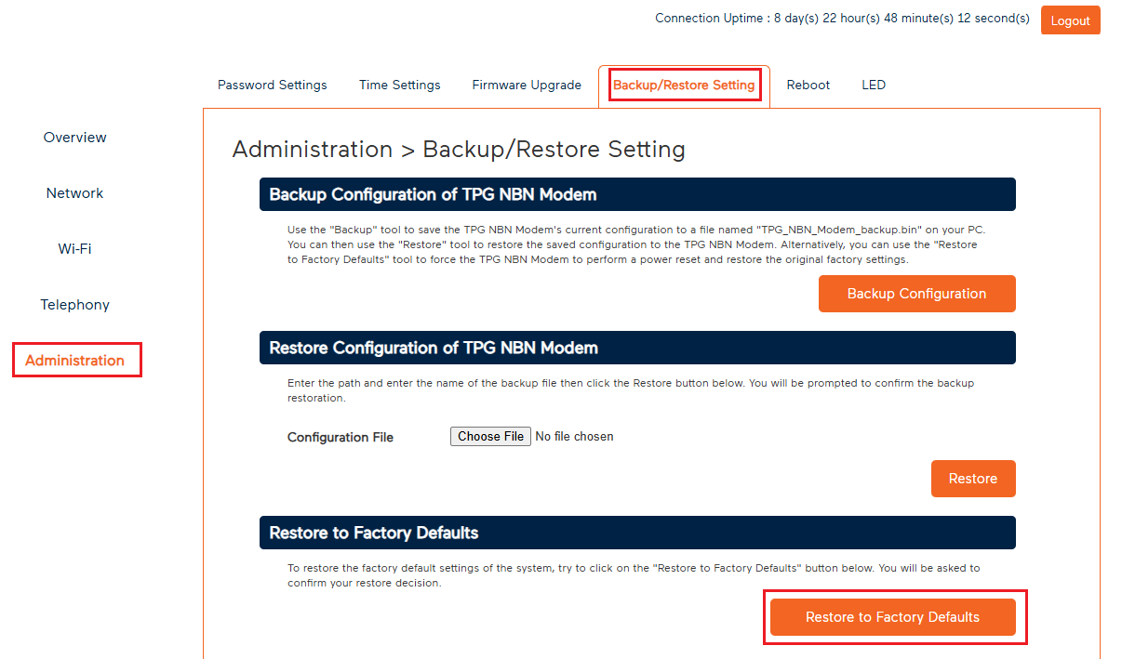Switch to the LED tab
Image resolution: width=1122 pixels, height=659 pixels.
click(x=873, y=85)
